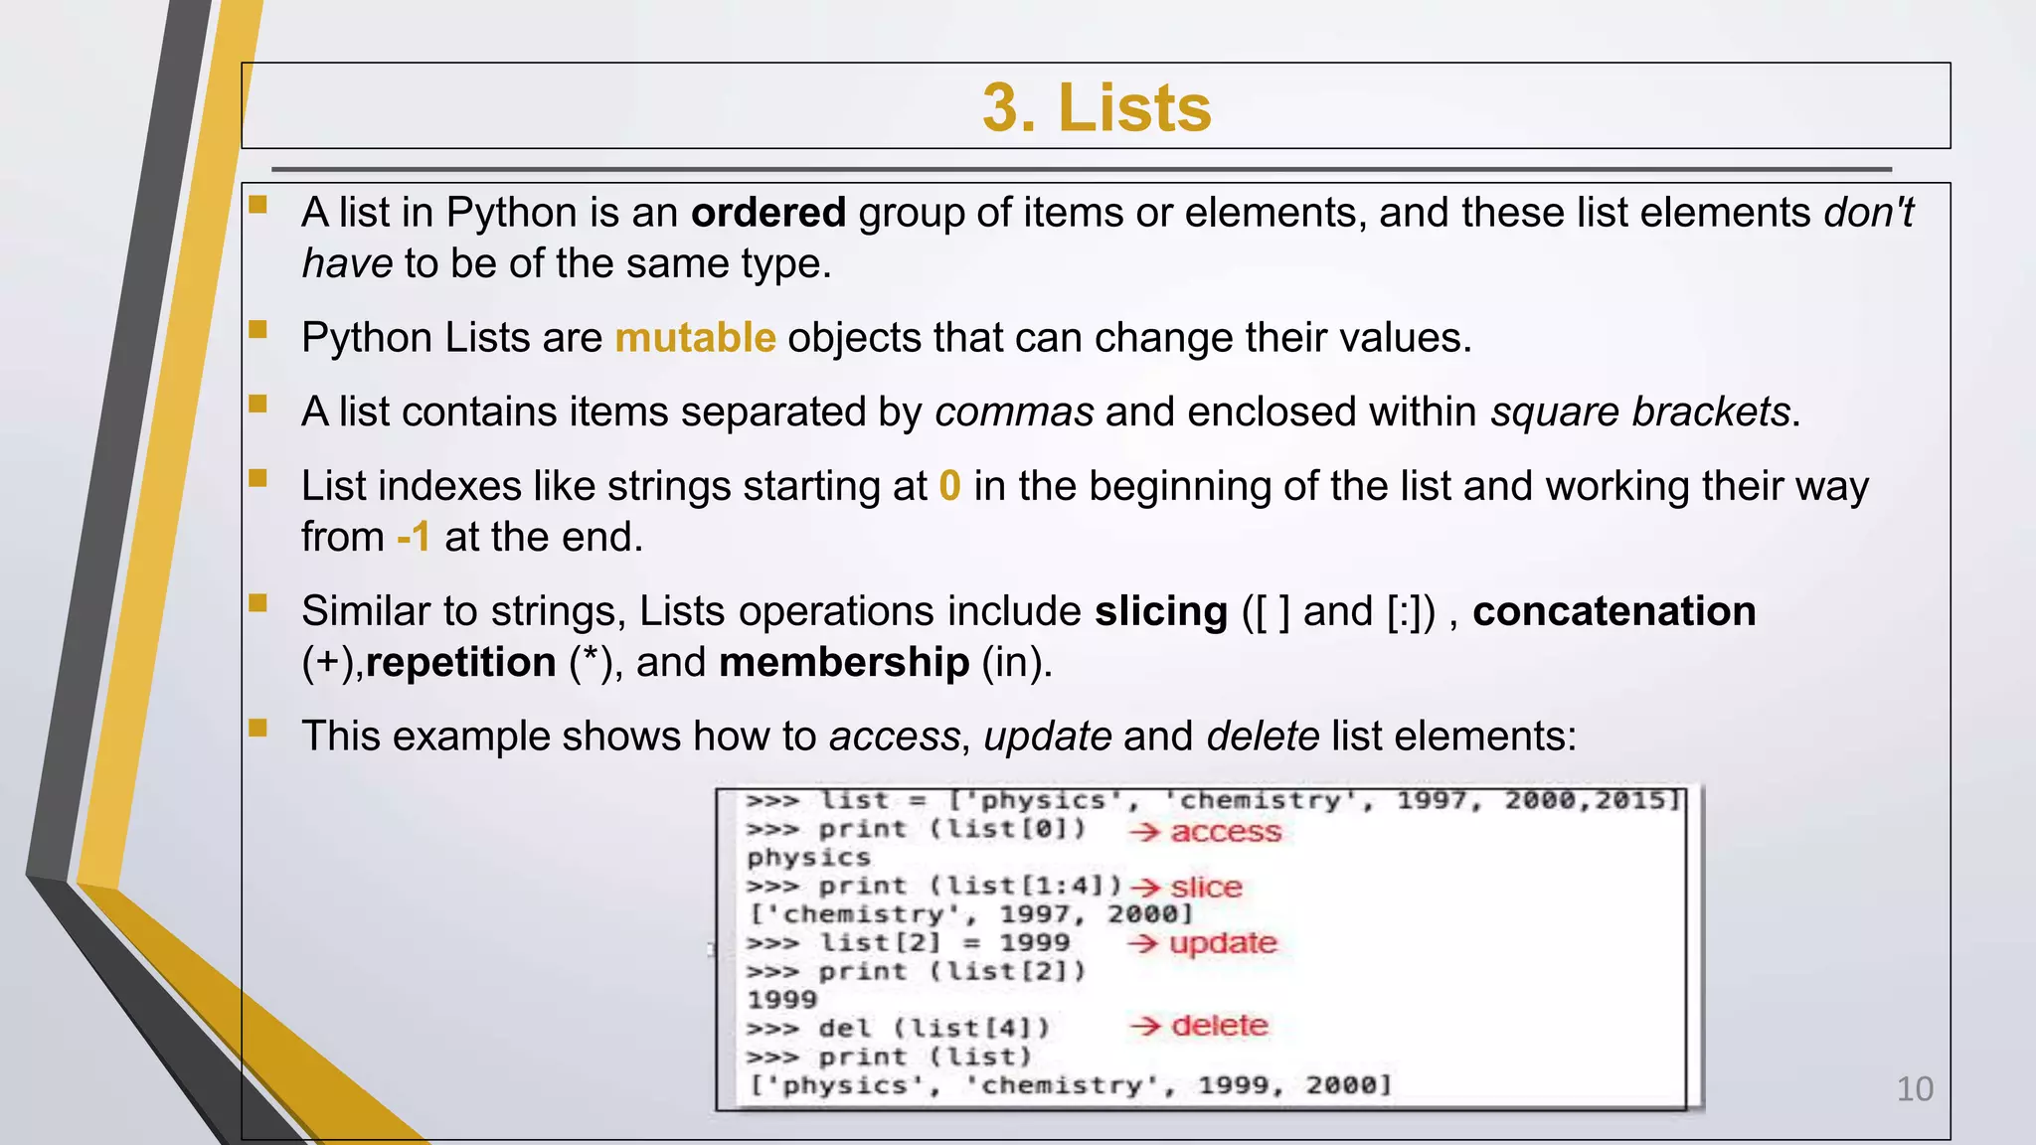
Task: Click the slide number "10"
Action: 1915,1089
